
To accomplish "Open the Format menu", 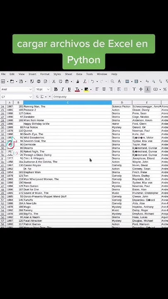I will click(x=45, y=74).
